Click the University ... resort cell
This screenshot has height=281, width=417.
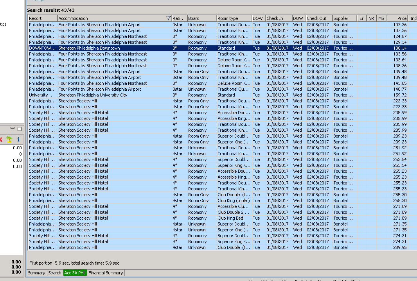pos(43,95)
